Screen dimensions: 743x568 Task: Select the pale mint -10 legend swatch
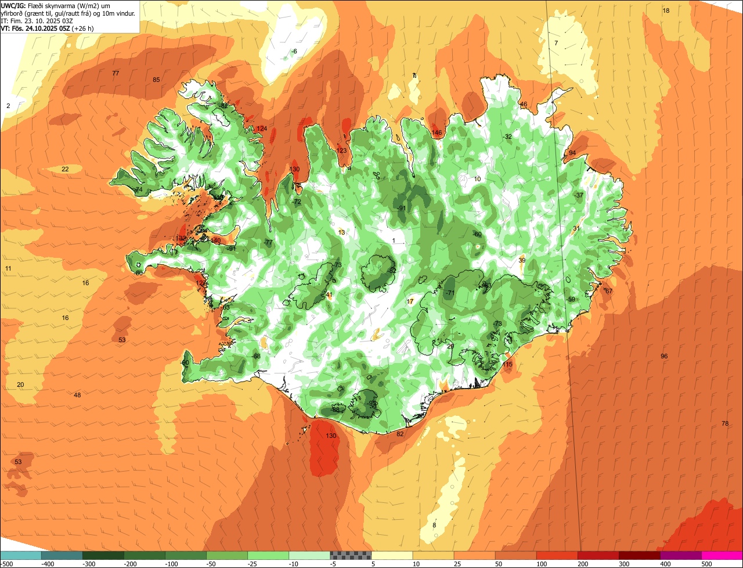[309, 555]
